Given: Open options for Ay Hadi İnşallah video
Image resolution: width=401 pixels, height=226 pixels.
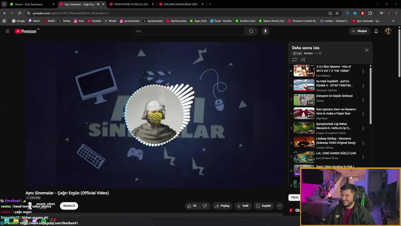Looking at the screenshot, I should [363, 86].
